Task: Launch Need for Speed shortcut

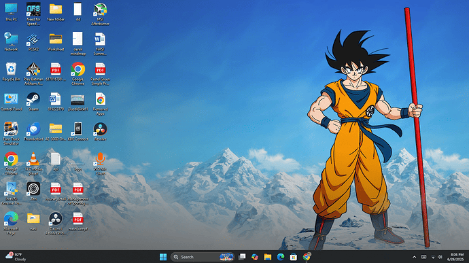Action: click(33, 14)
